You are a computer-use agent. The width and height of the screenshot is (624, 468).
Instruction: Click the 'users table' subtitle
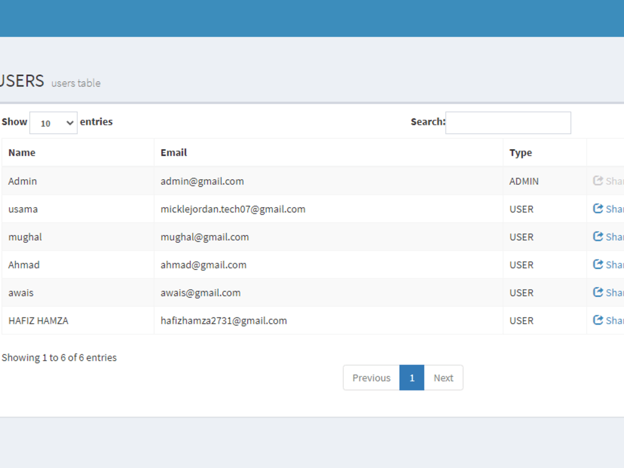(76, 83)
